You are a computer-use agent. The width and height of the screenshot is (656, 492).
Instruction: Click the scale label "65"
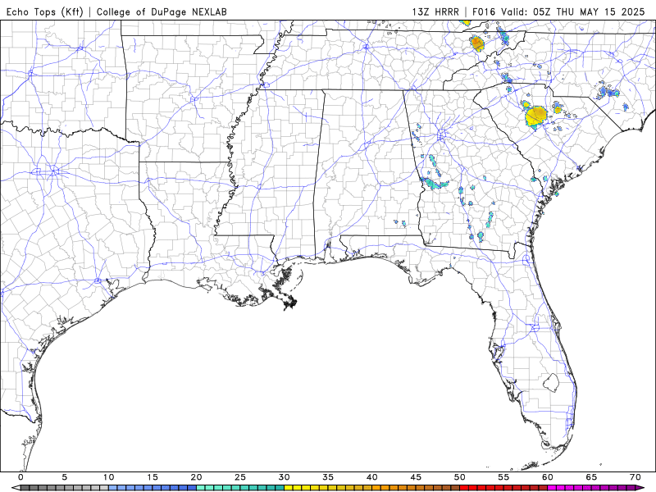pos(591,477)
